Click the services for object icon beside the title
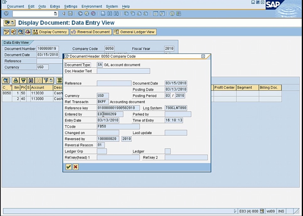The width and height of the screenshot is (303, 216). [7, 23]
